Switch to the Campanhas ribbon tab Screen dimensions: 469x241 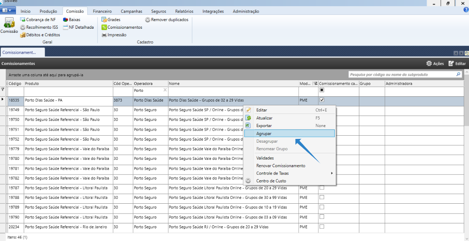131,11
